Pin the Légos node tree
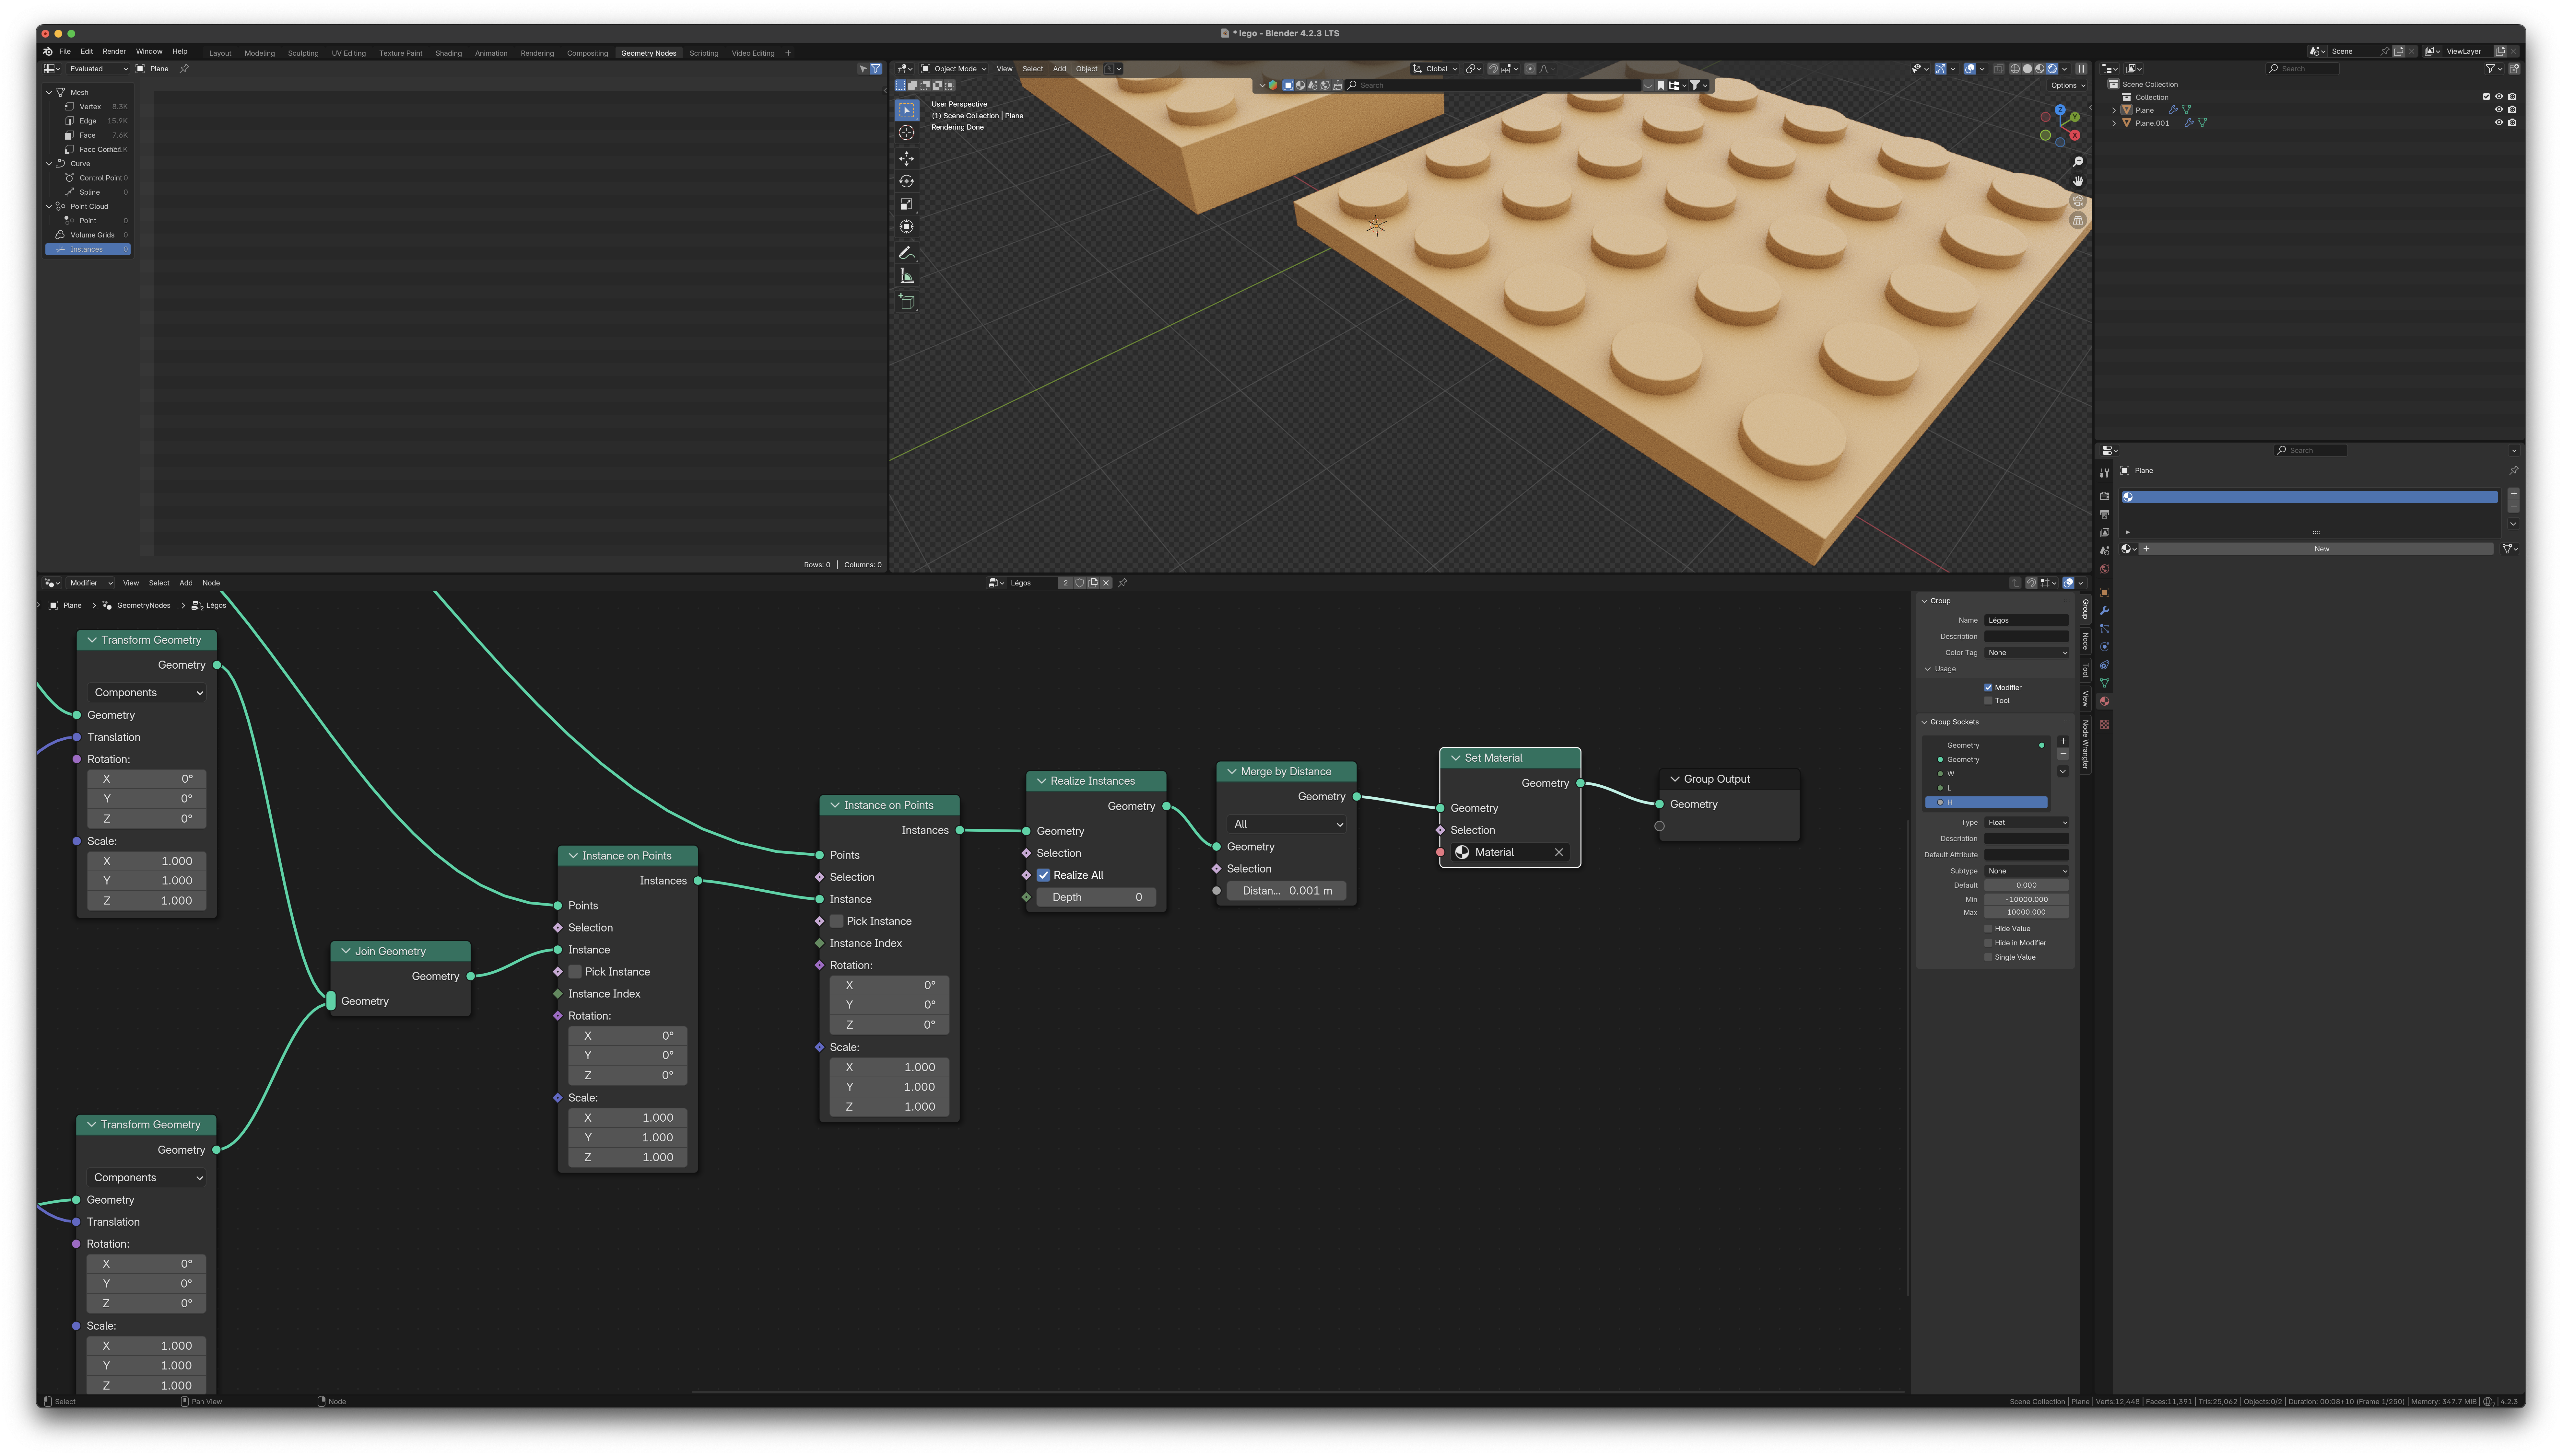 click(1122, 583)
